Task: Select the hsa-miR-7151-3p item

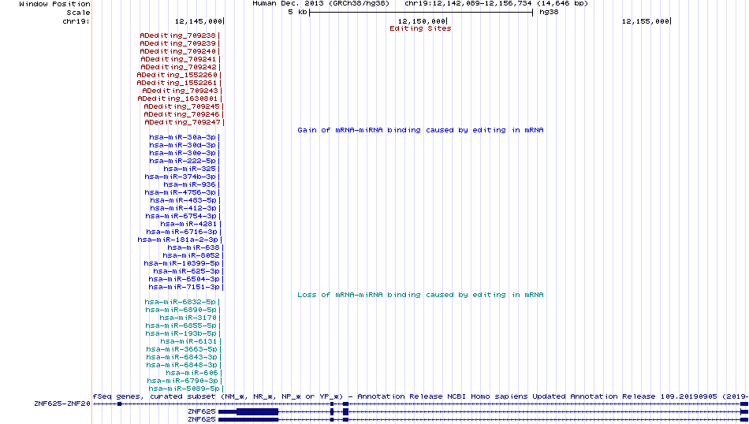Action: [x=184, y=287]
